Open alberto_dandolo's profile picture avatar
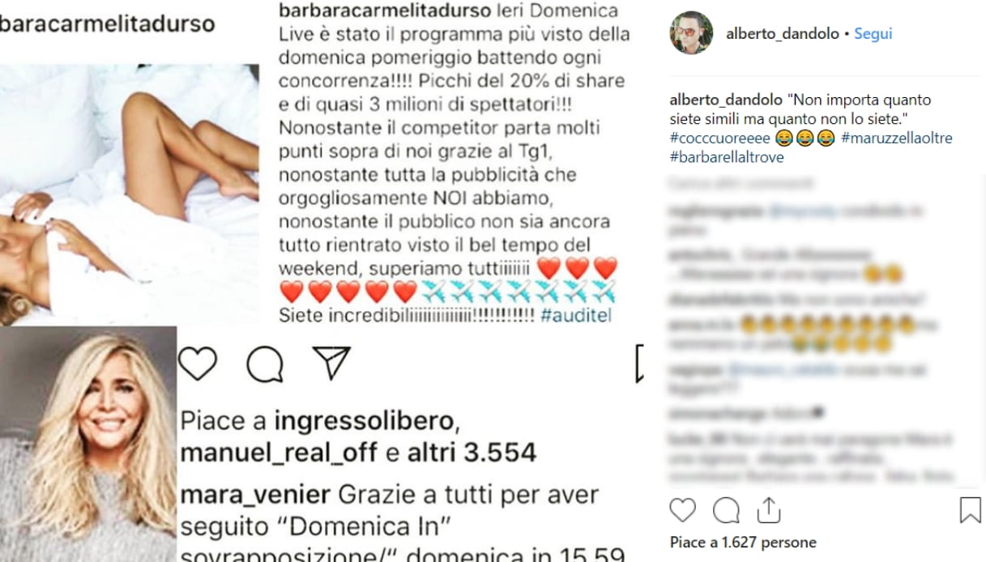This screenshot has height=562, width=986. tap(691, 33)
